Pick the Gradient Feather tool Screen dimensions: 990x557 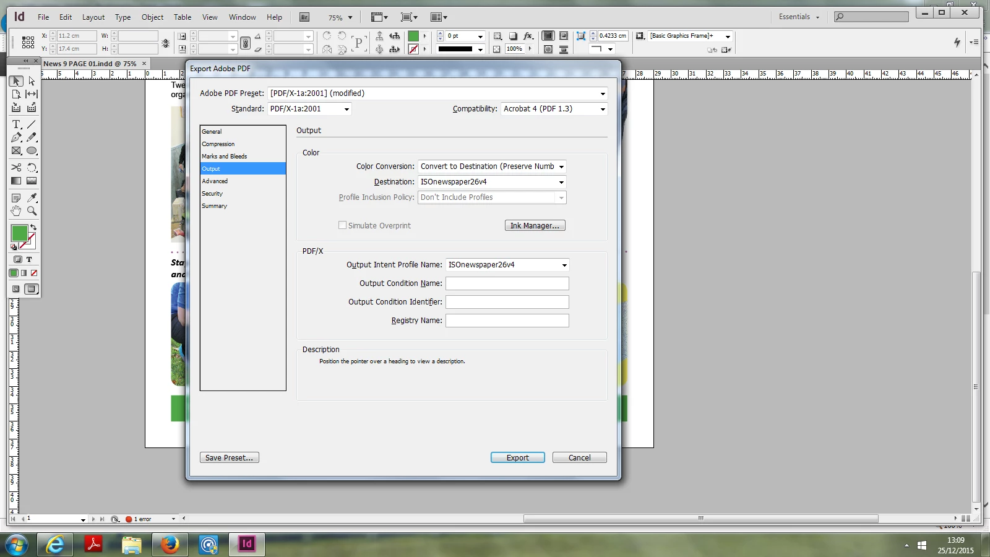[32, 181]
